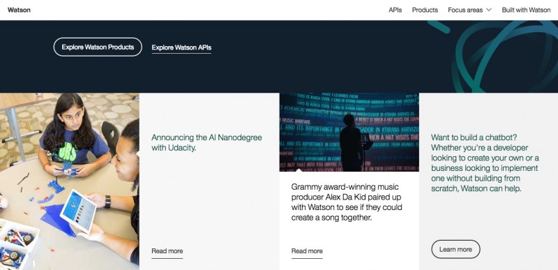Screen dimensions: 558x270
Task: Click the tablet held in the photo
Action: pos(79,211)
